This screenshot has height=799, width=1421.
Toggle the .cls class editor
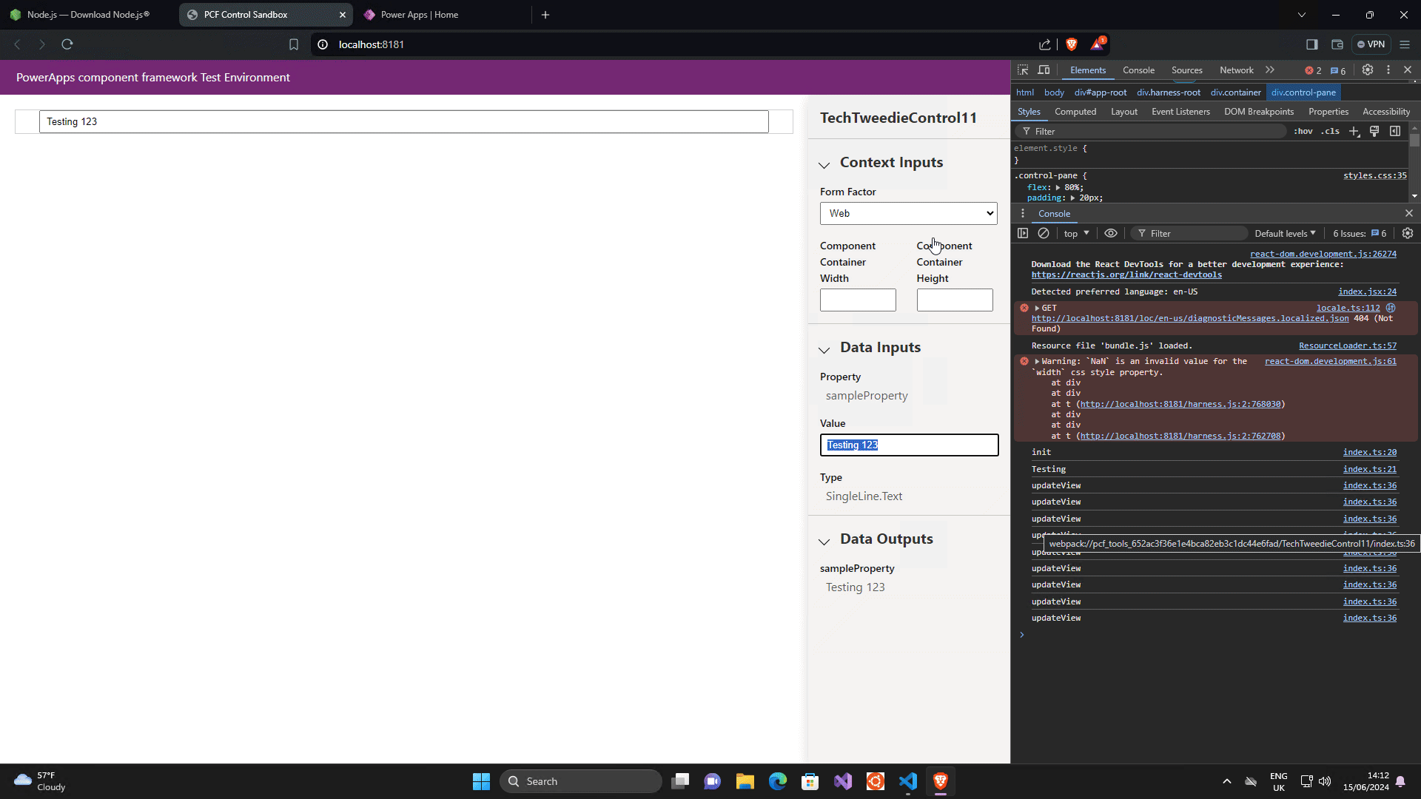point(1330,131)
